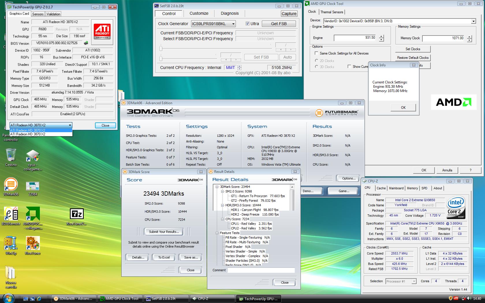Collapse the CPU Score tree node
485x303 pixels.
coord(222,219)
